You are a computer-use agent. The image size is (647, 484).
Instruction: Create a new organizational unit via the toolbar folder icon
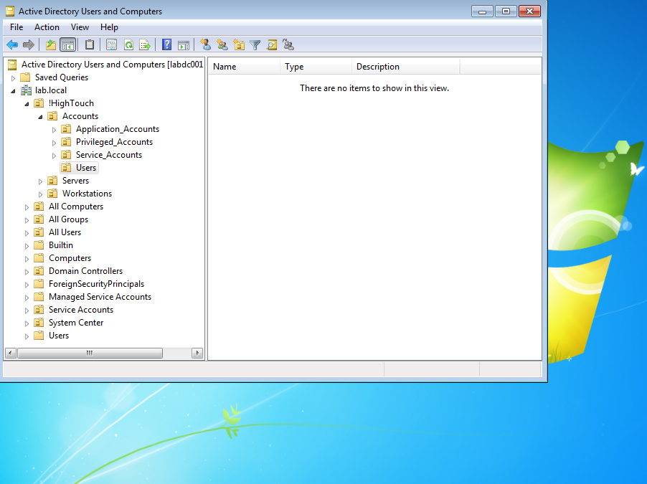coord(239,44)
